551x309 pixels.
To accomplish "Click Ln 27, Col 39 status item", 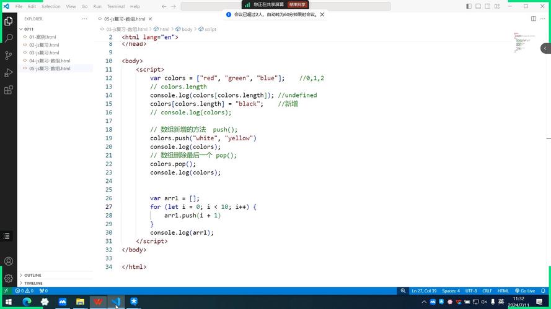I will click(x=424, y=291).
